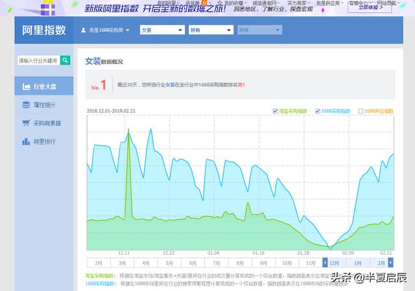Select the 3月 timeline segment
Image resolution: width=415 pixels, height=291 pixels.
123,263
